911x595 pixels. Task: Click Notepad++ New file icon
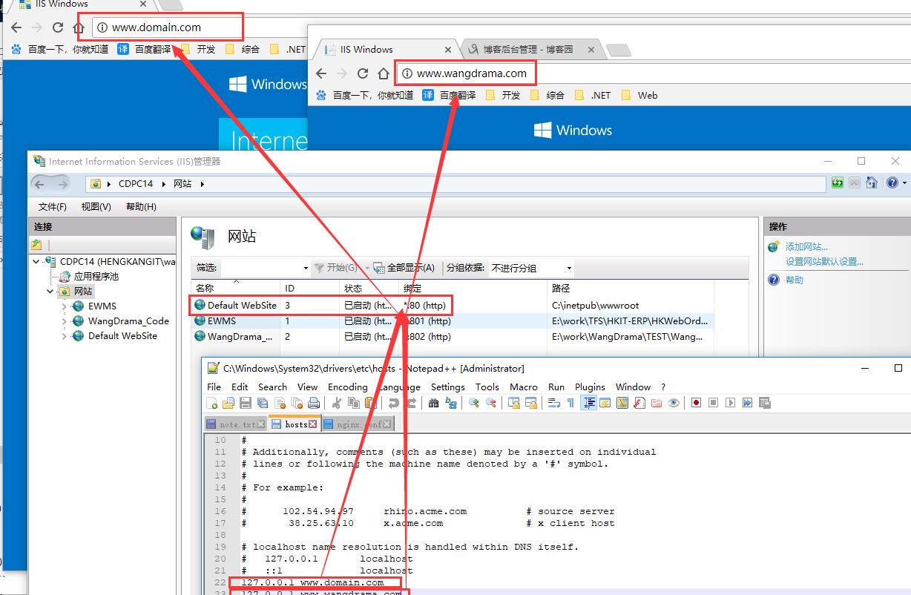212,403
